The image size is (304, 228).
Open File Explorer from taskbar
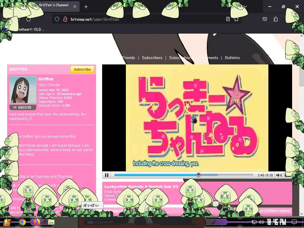51,222
